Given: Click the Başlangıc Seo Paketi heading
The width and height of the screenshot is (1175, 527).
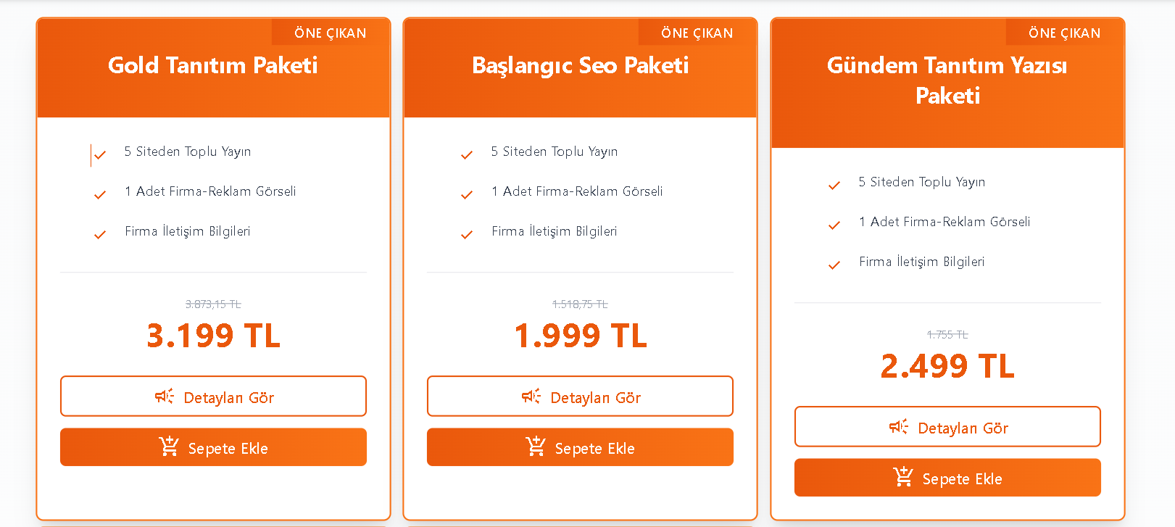Looking at the screenshot, I should [580, 65].
